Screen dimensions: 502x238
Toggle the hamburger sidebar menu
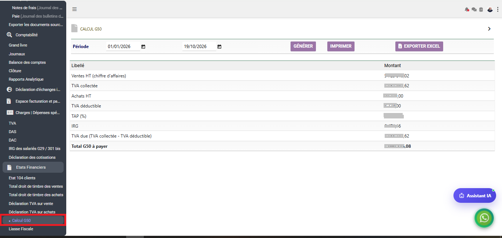[74, 9]
